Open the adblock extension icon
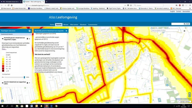Viewport: 192px width, 108px height. tap(180, 5)
